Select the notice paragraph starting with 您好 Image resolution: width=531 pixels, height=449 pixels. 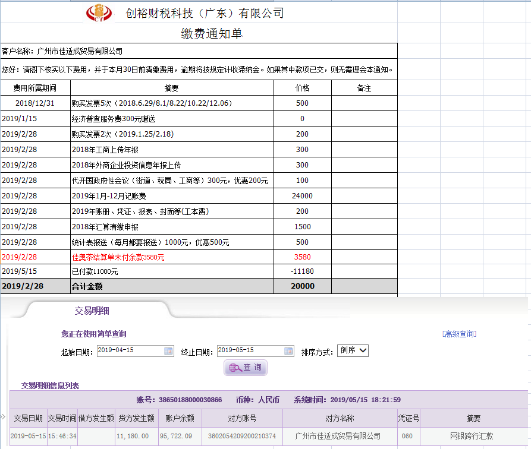coord(199,69)
